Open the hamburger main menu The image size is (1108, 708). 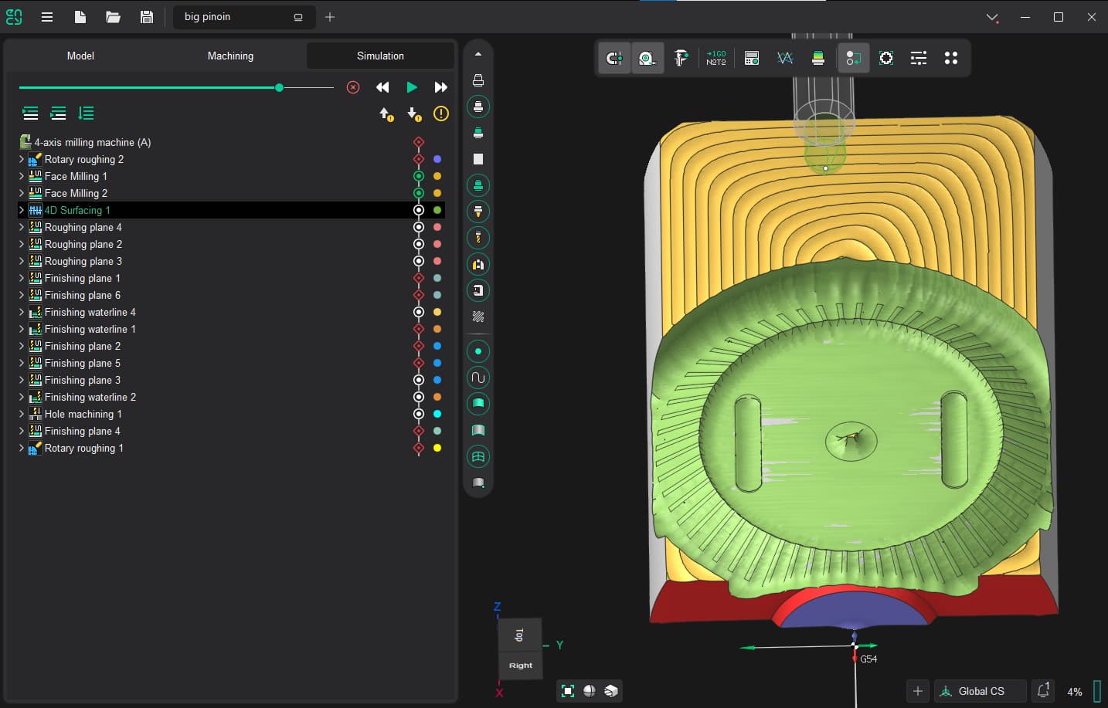click(x=47, y=17)
